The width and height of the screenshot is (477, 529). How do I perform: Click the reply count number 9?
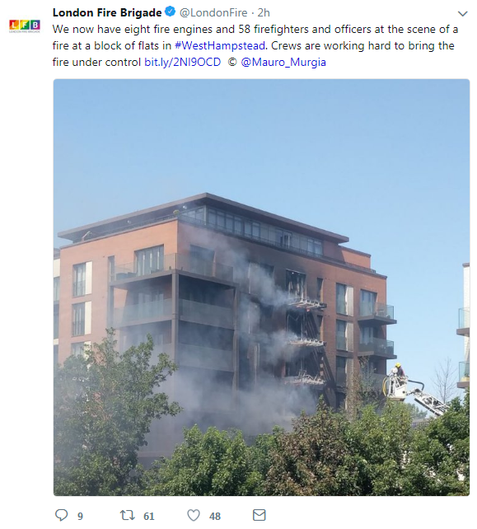click(x=80, y=516)
